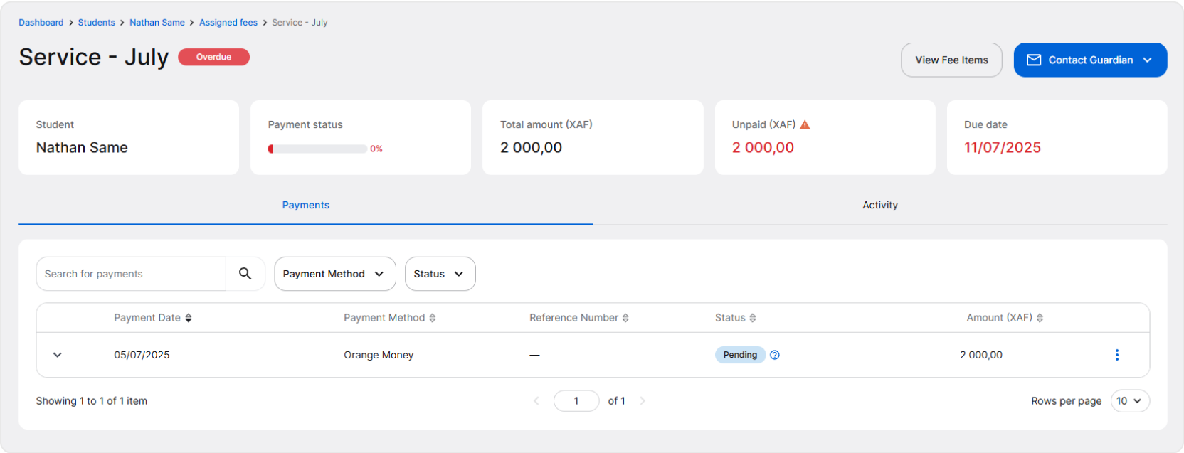The height and width of the screenshot is (453, 1184).
Task: Open the Assigned fees breadcrumb link
Action: click(228, 23)
